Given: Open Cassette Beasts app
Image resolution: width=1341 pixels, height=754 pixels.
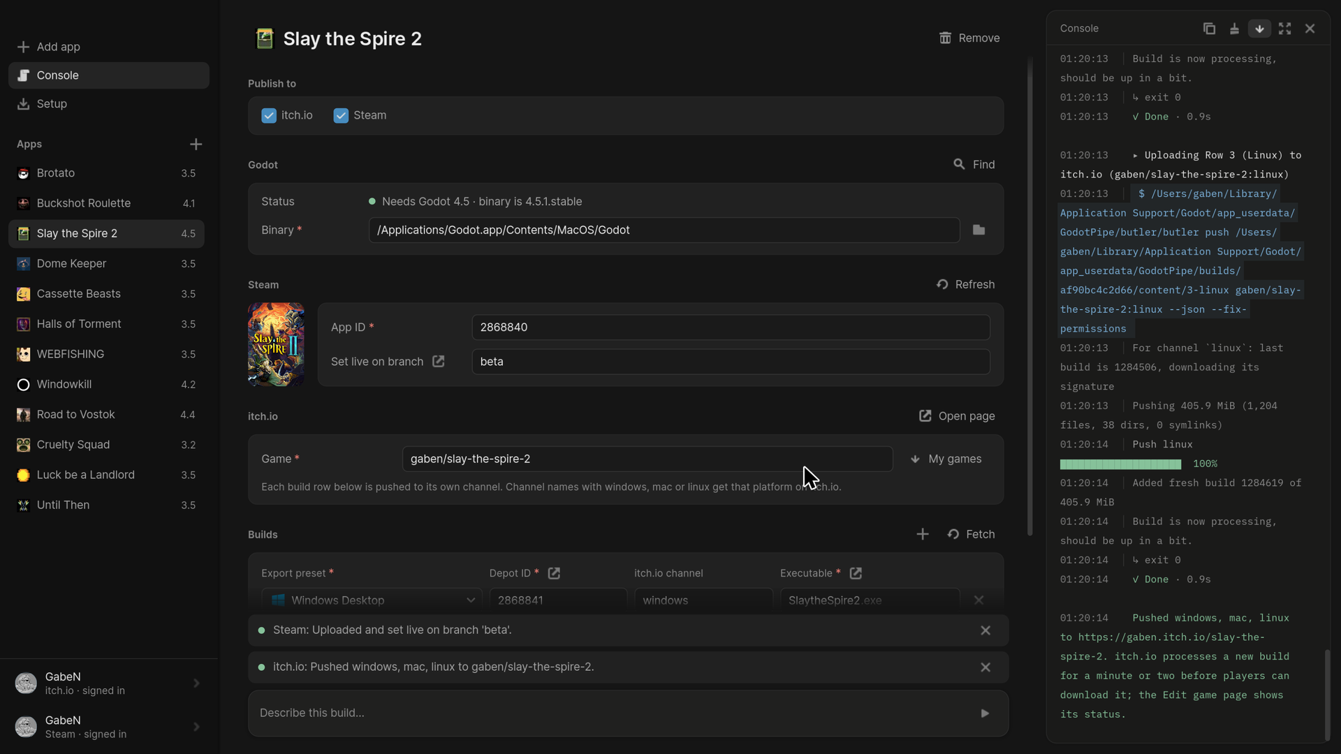Looking at the screenshot, I should tap(106, 294).
